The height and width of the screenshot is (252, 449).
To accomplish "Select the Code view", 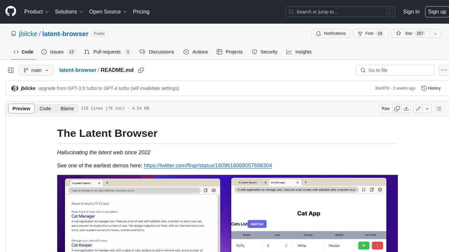I will point(45,109).
